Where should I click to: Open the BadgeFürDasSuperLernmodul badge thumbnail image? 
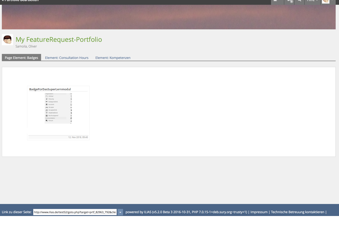pyautogui.click(x=58, y=108)
